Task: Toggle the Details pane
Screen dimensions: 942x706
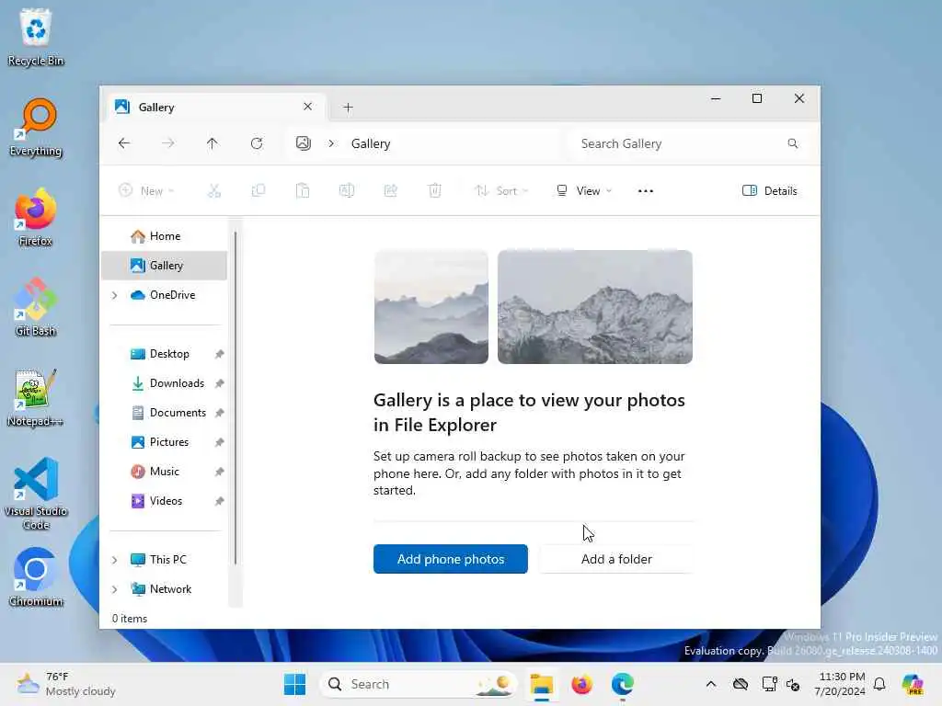Action: click(x=770, y=191)
